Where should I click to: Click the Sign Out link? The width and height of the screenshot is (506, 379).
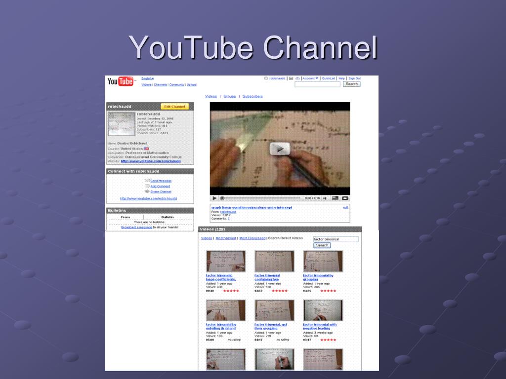(x=355, y=78)
